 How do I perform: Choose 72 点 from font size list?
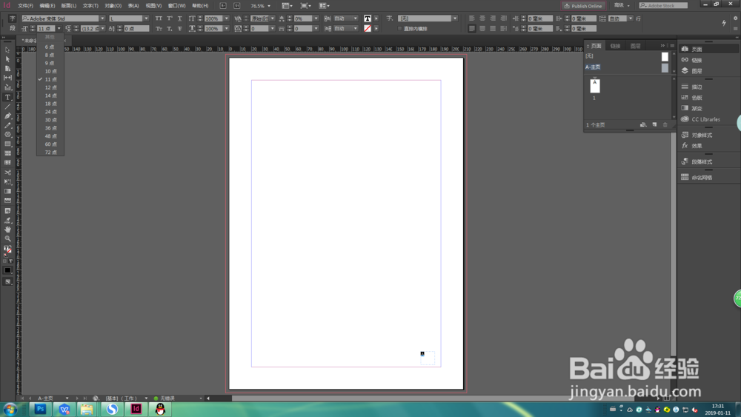tap(50, 152)
